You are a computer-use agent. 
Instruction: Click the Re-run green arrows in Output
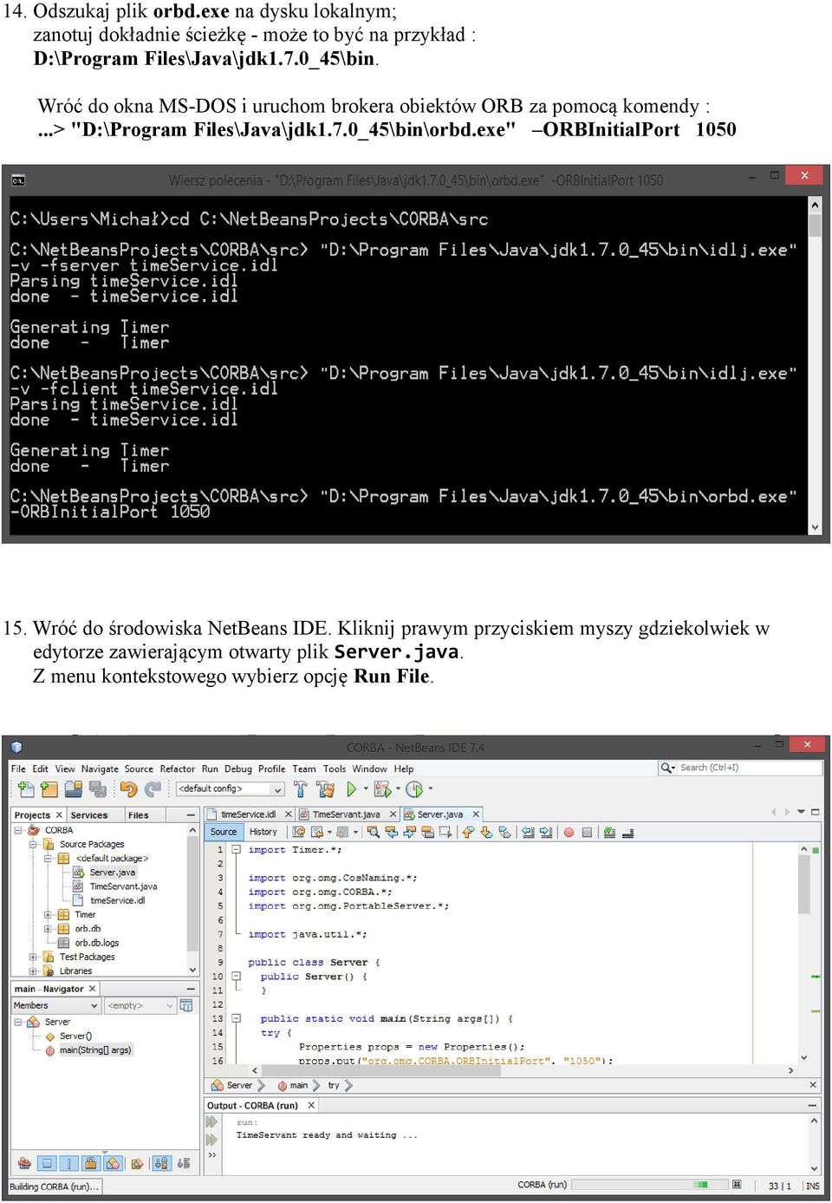click(211, 1122)
